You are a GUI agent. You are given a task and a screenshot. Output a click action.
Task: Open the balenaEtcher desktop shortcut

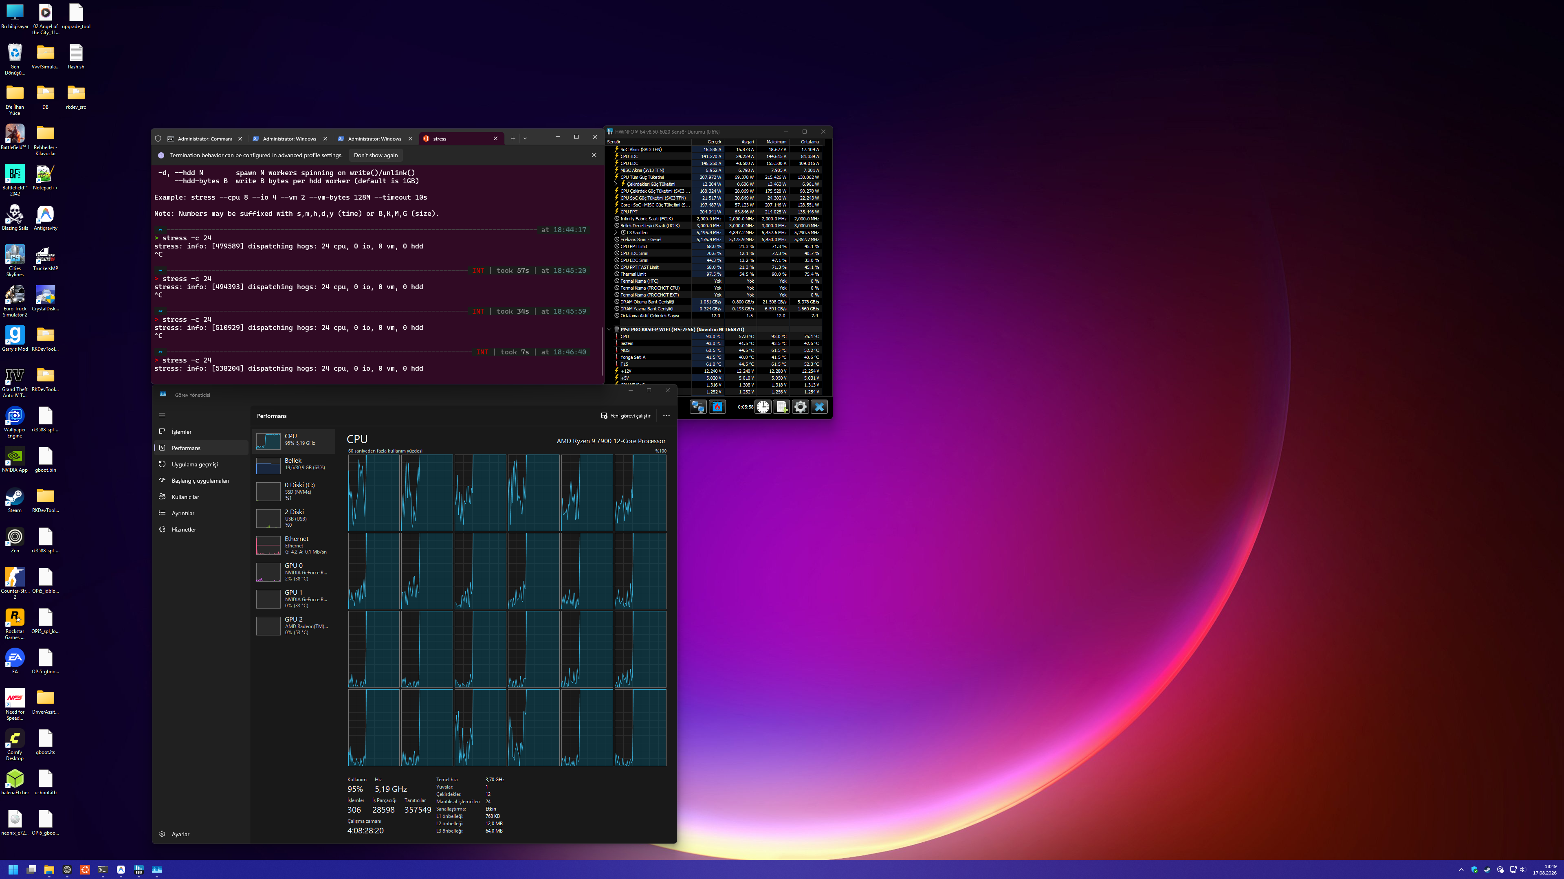[15, 782]
